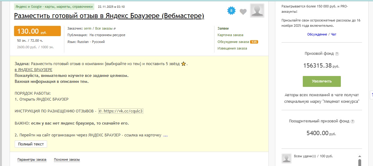The width and height of the screenshot is (373, 166).
Task: Open Извещения заказа link
Action: 232,48
